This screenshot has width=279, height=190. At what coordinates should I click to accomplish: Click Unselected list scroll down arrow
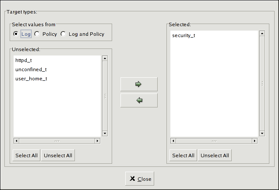pyautogui.click(x=105, y=134)
